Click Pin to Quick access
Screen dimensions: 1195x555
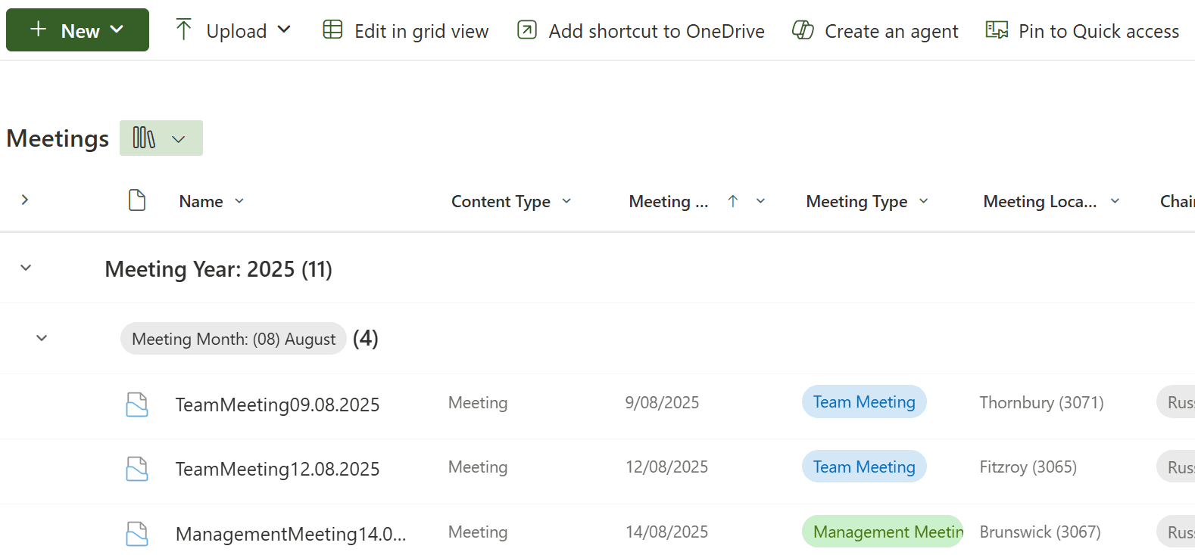point(1082,31)
